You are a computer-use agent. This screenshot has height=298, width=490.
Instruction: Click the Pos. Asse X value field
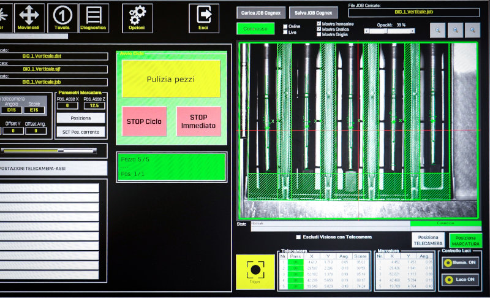click(67, 105)
